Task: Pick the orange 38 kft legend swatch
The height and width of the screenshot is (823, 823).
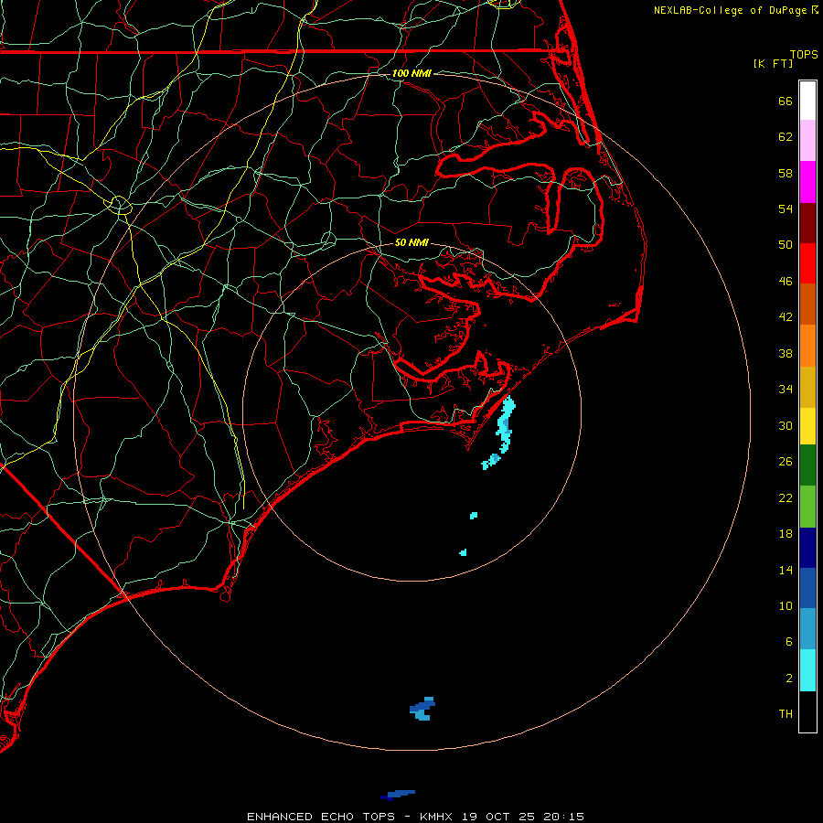Action: tap(807, 346)
